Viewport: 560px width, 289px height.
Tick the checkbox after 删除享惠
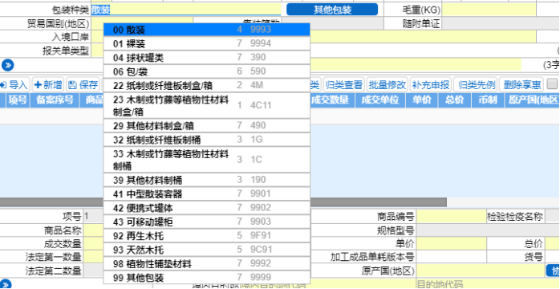pos(552,84)
